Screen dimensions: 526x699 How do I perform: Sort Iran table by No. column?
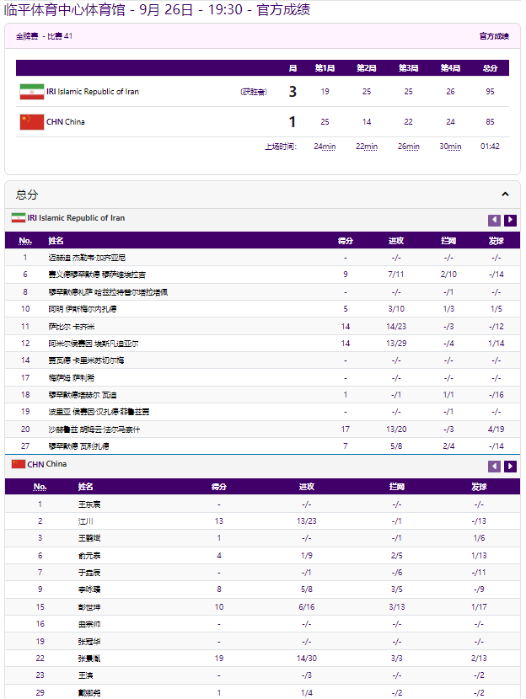[25, 241]
